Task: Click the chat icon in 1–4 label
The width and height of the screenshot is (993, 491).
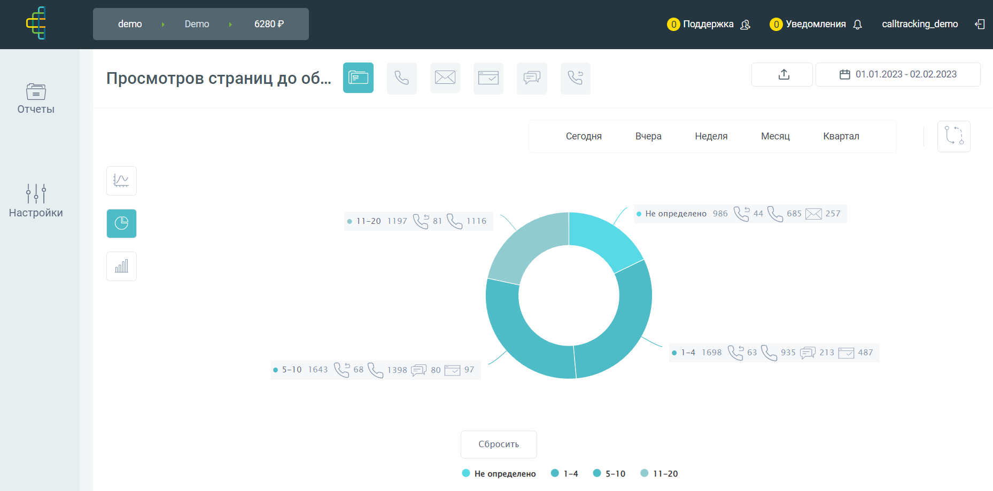Action: 808,353
